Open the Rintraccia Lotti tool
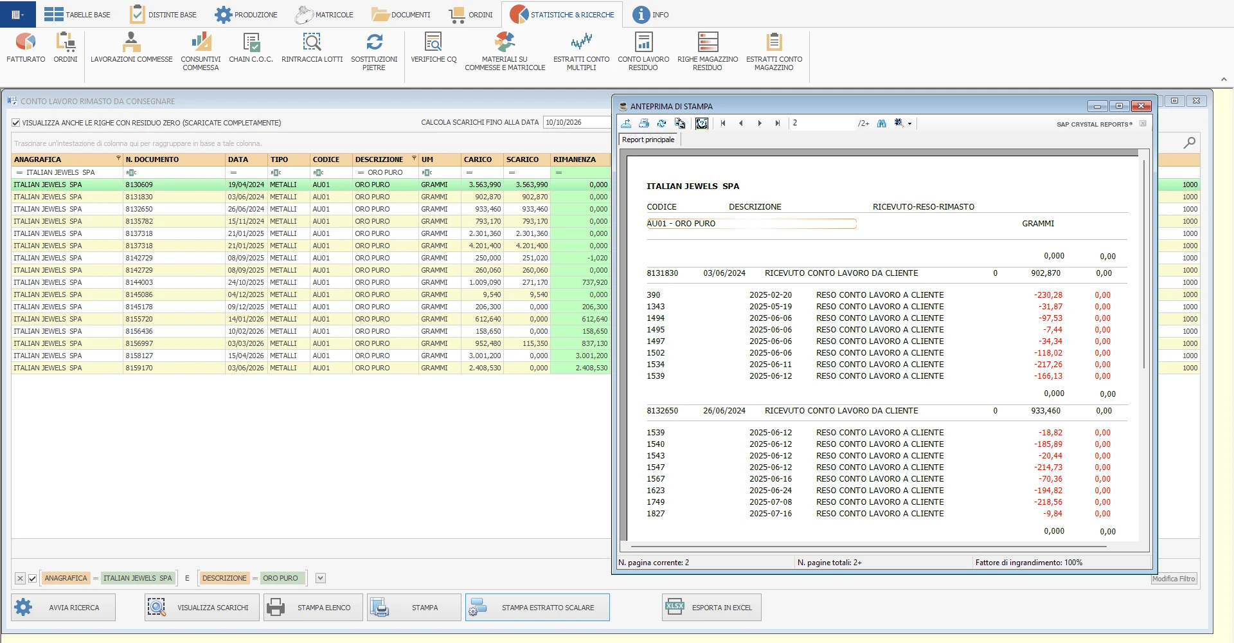 point(312,49)
